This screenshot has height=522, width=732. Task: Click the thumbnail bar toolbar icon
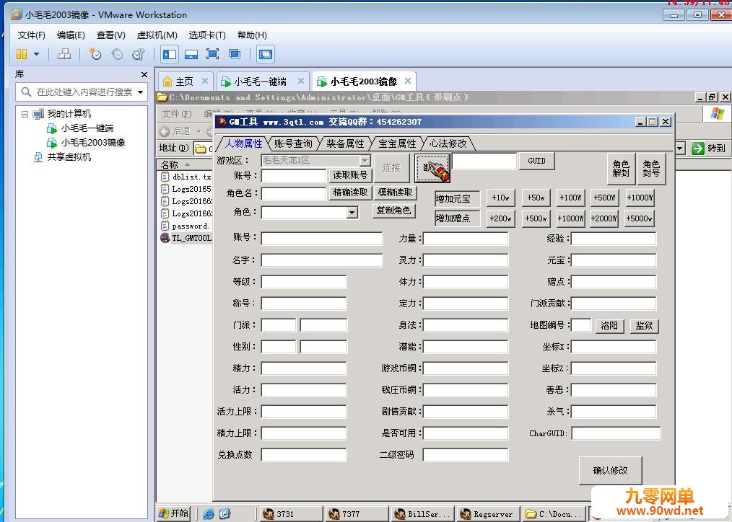191,54
